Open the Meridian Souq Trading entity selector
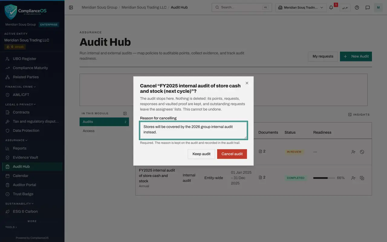The width and height of the screenshot is (387, 242). (301, 7)
